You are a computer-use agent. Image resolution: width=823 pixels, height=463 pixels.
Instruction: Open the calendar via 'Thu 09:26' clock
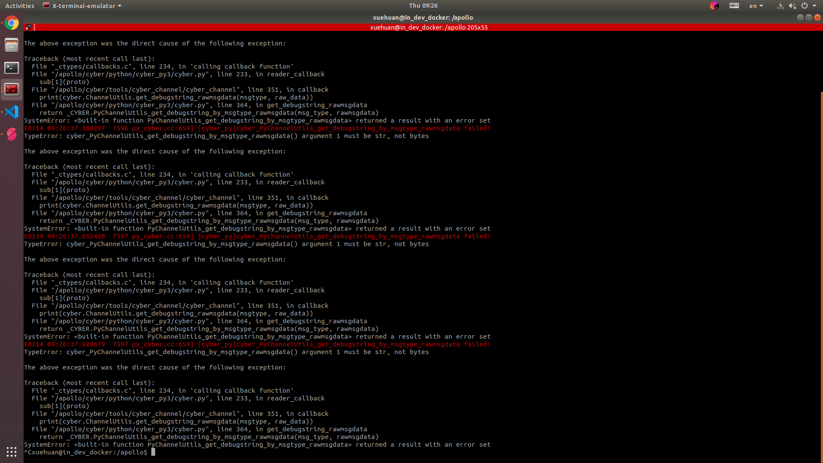(x=422, y=6)
